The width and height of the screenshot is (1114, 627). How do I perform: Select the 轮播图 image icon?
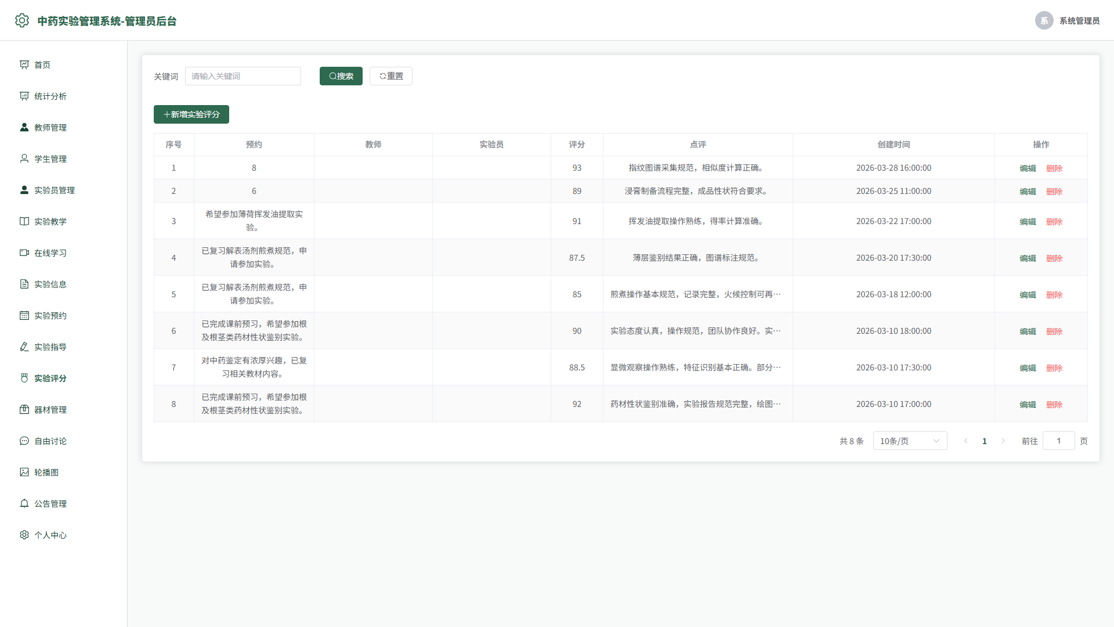coord(24,472)
